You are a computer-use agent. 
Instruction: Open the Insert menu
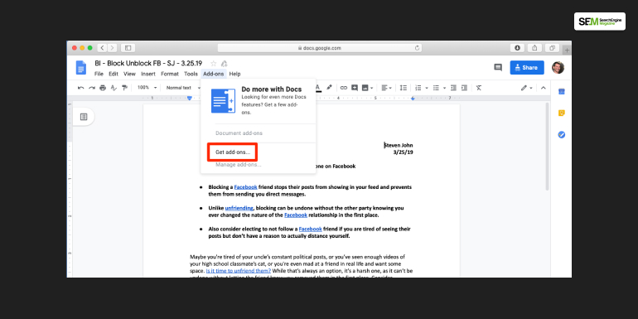point(148,74)
